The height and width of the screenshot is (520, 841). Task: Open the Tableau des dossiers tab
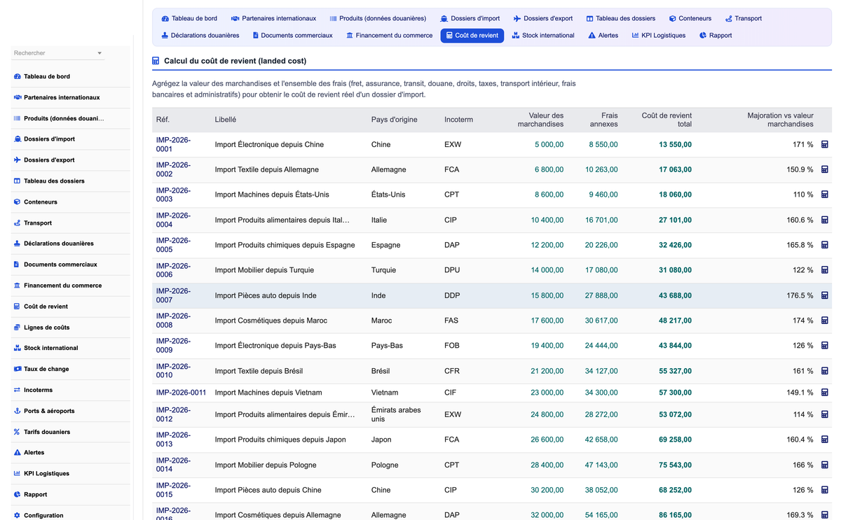click(x=621, y=19)
